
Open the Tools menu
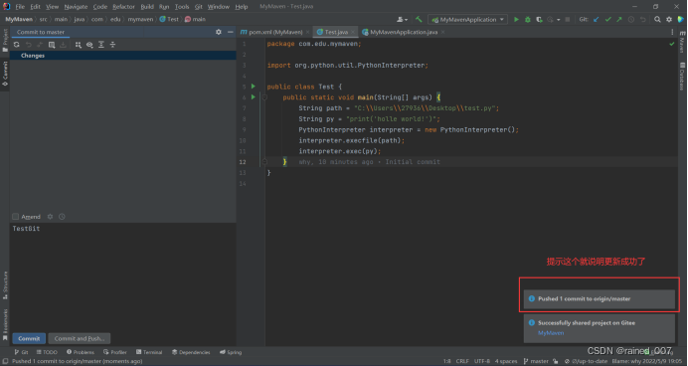(x=182, y=7)
